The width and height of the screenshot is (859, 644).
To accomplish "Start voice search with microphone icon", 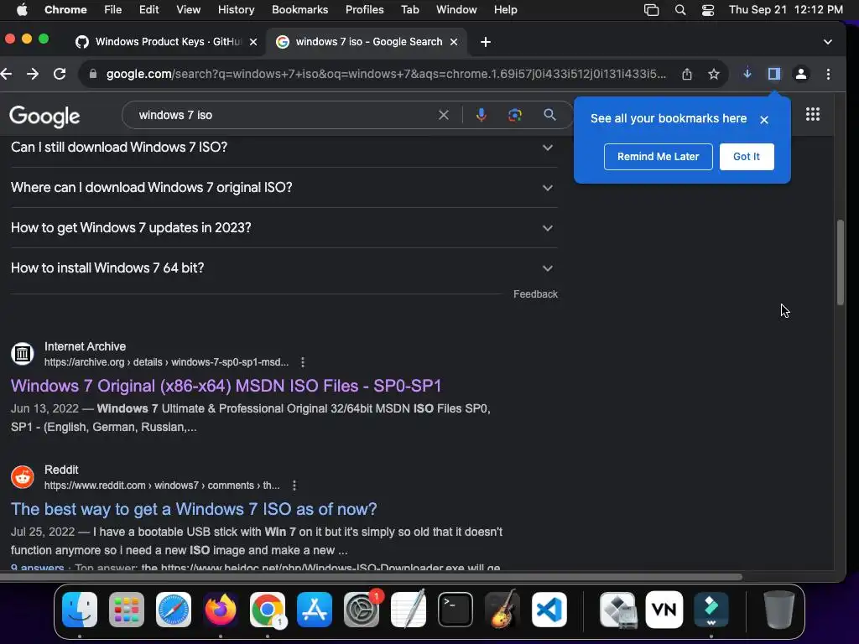I will coord(481,115).
